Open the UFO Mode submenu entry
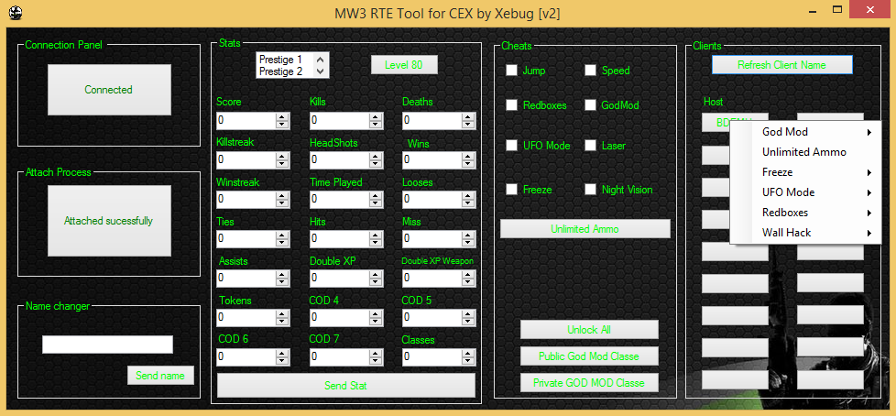Viewport: 896px width, 416px height. [805, 192]
